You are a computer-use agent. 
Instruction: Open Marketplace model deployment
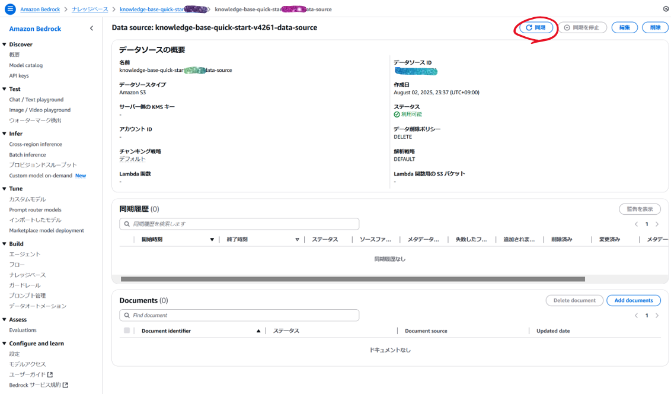47,230
